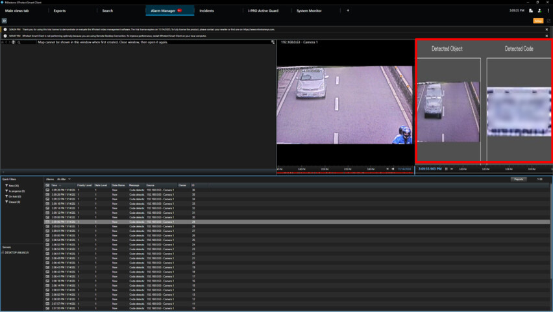Click the Camera 1 video feed
553x312 pixels.
345,104
